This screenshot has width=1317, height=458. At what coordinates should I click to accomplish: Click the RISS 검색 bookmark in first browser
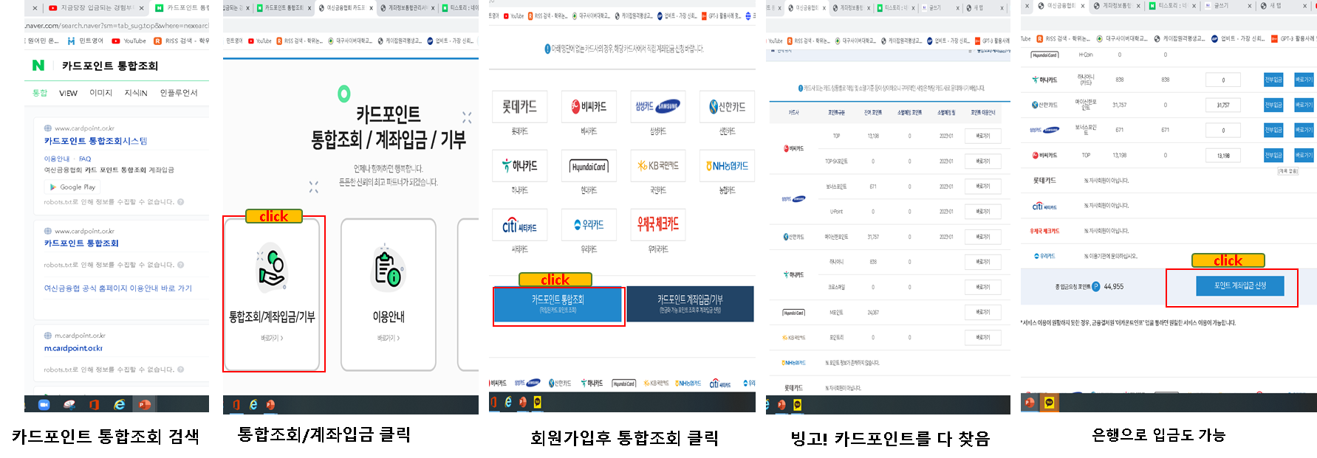[x=182, y=41]
